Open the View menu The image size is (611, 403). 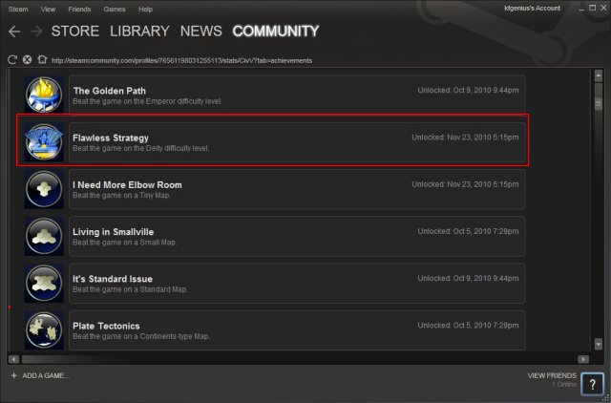tap(48, 9)
